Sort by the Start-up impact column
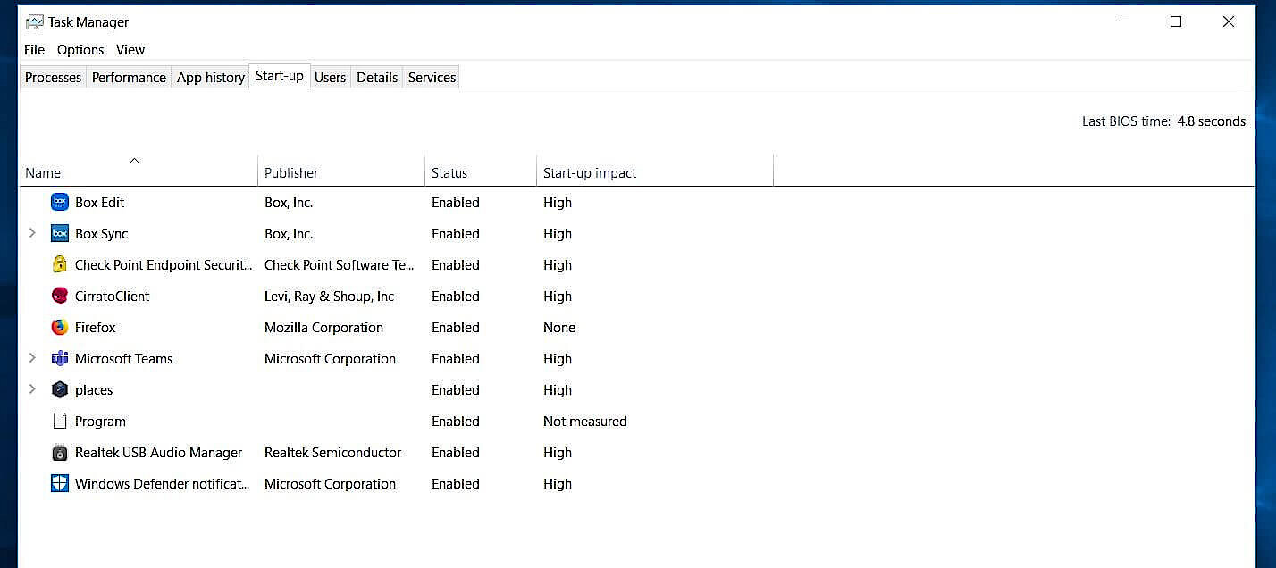 pyautogui.click(x=589, y=172)
